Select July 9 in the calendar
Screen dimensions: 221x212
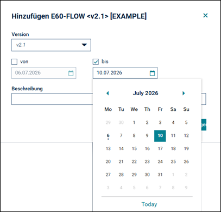click(147, 135)
